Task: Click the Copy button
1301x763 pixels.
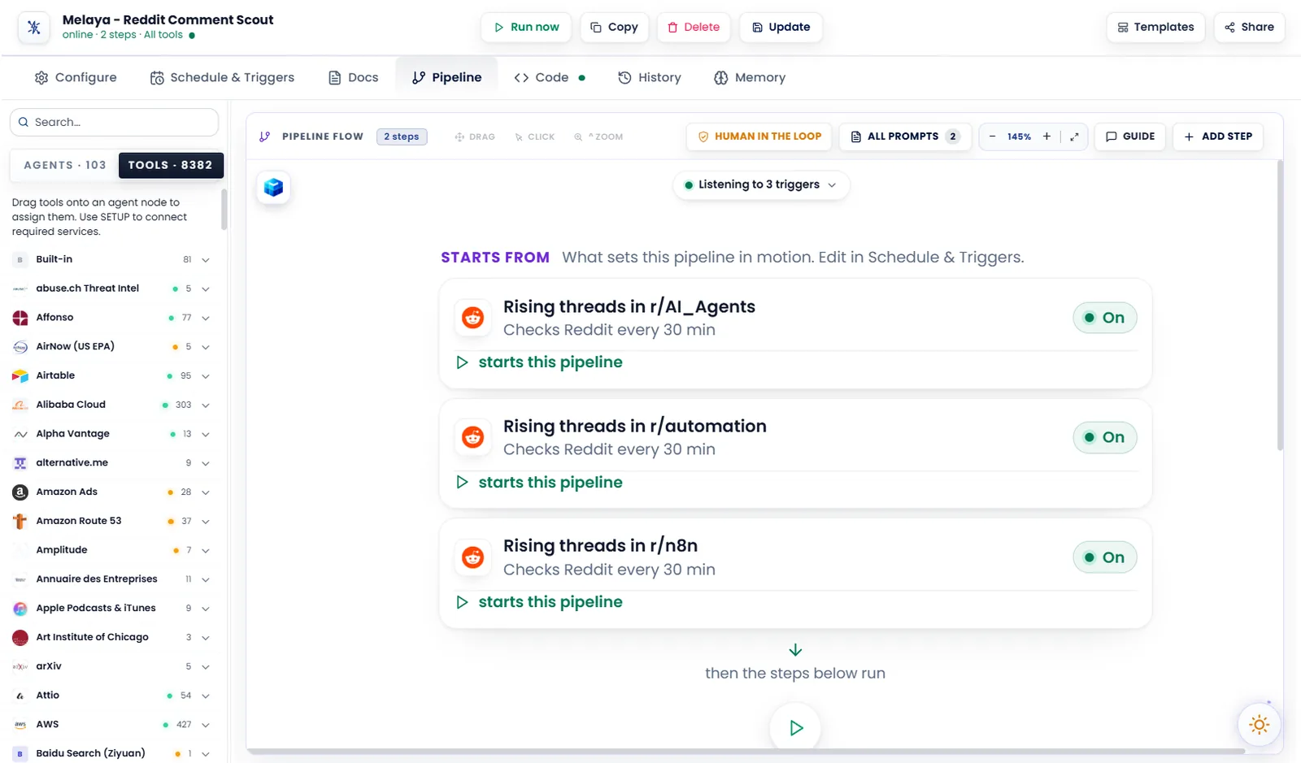Action: [614, 27]
